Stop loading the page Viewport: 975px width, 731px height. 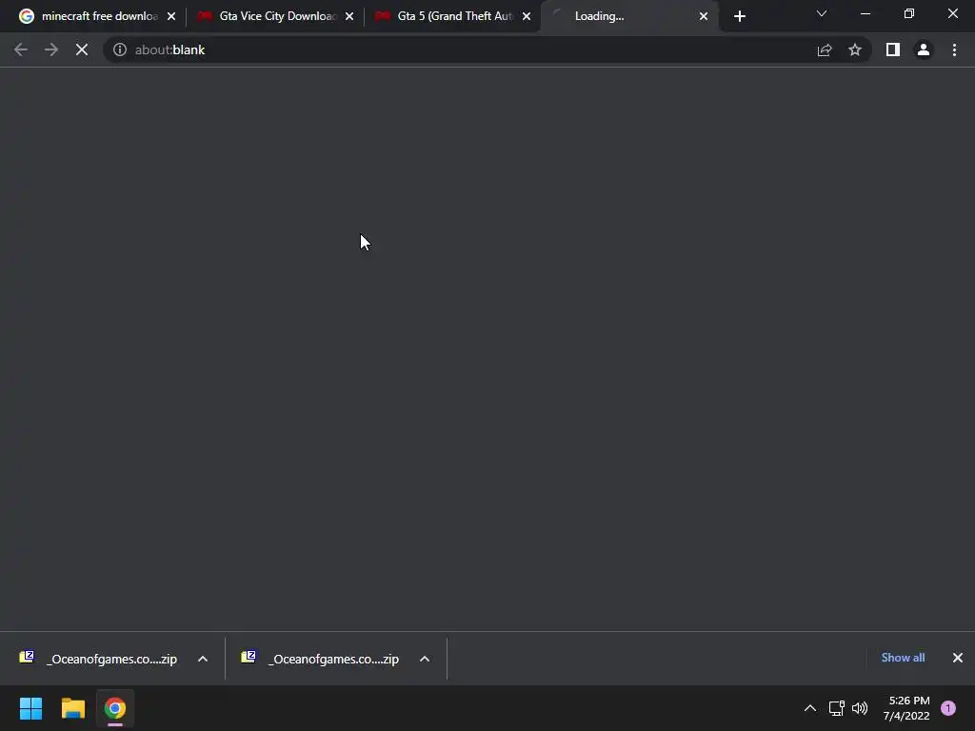point(82,49)
